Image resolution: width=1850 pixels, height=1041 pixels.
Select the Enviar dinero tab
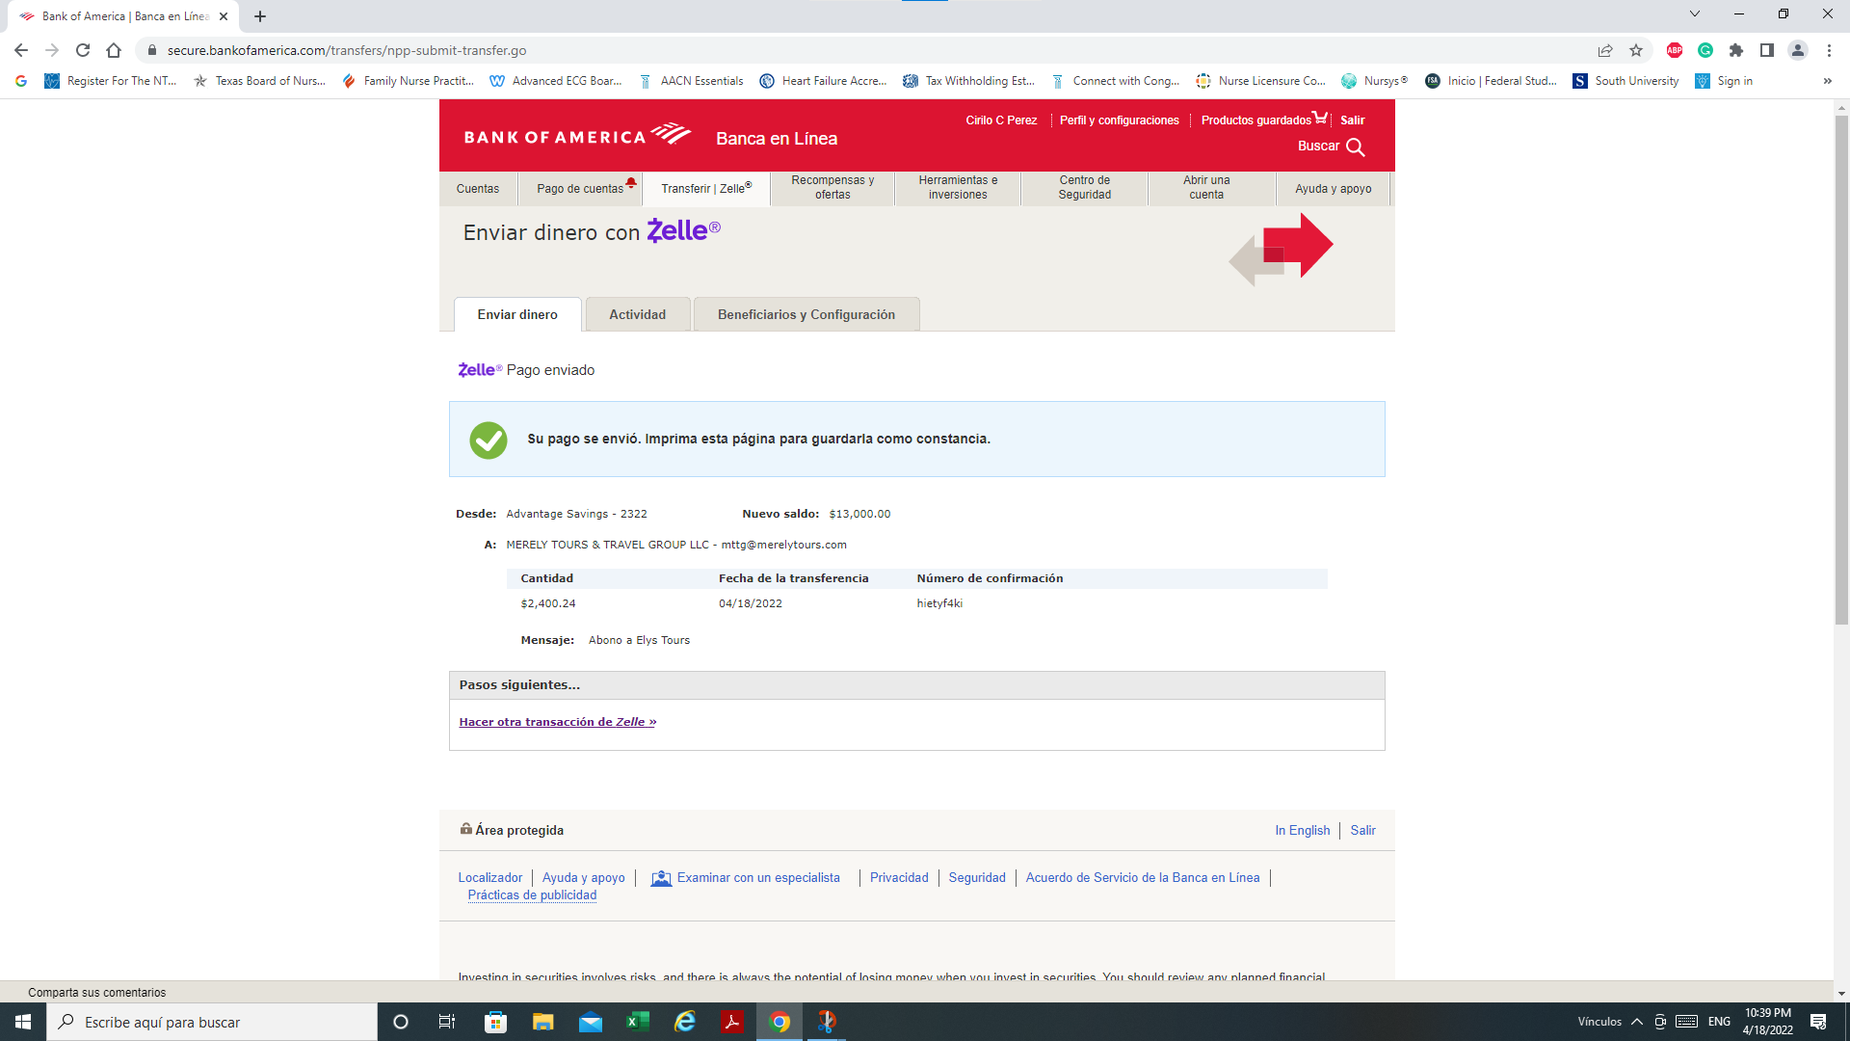click(517, 315)
